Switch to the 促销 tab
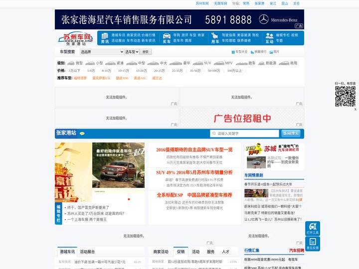 (x=180, y=252)
